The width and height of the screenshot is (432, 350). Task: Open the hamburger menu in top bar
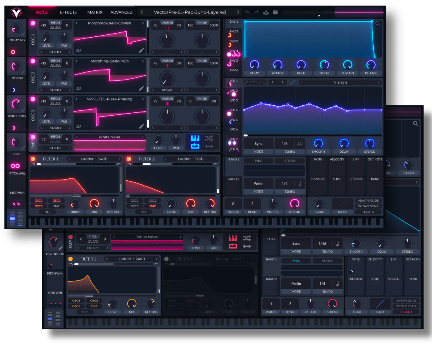click(275, 12)
